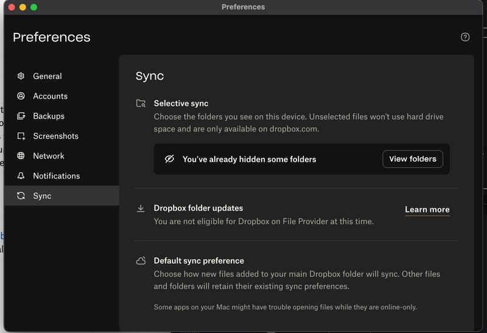
Task: Open help via the question mark icon
Action: pyautogui.click(x=465, y=37)
